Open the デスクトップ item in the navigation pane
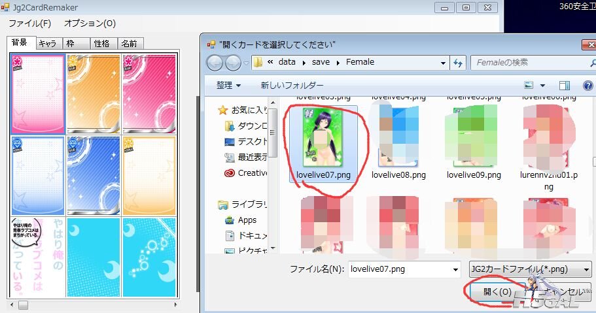The height and width of the screenshot is (313, 596). tap(246, 142)
